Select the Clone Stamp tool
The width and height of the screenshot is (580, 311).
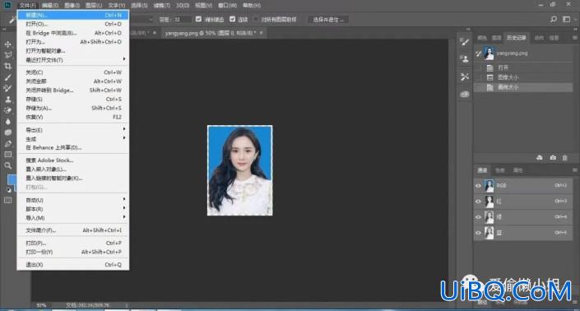tap(7, 100)
